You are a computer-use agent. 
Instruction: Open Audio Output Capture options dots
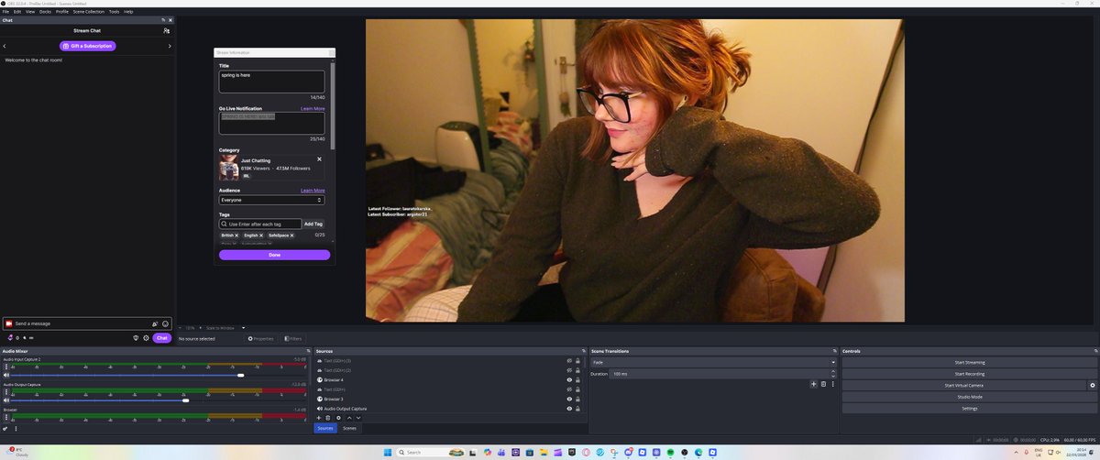pyautogui.click(x=5, y=391)
